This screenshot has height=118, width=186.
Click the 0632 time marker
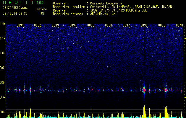38,25
